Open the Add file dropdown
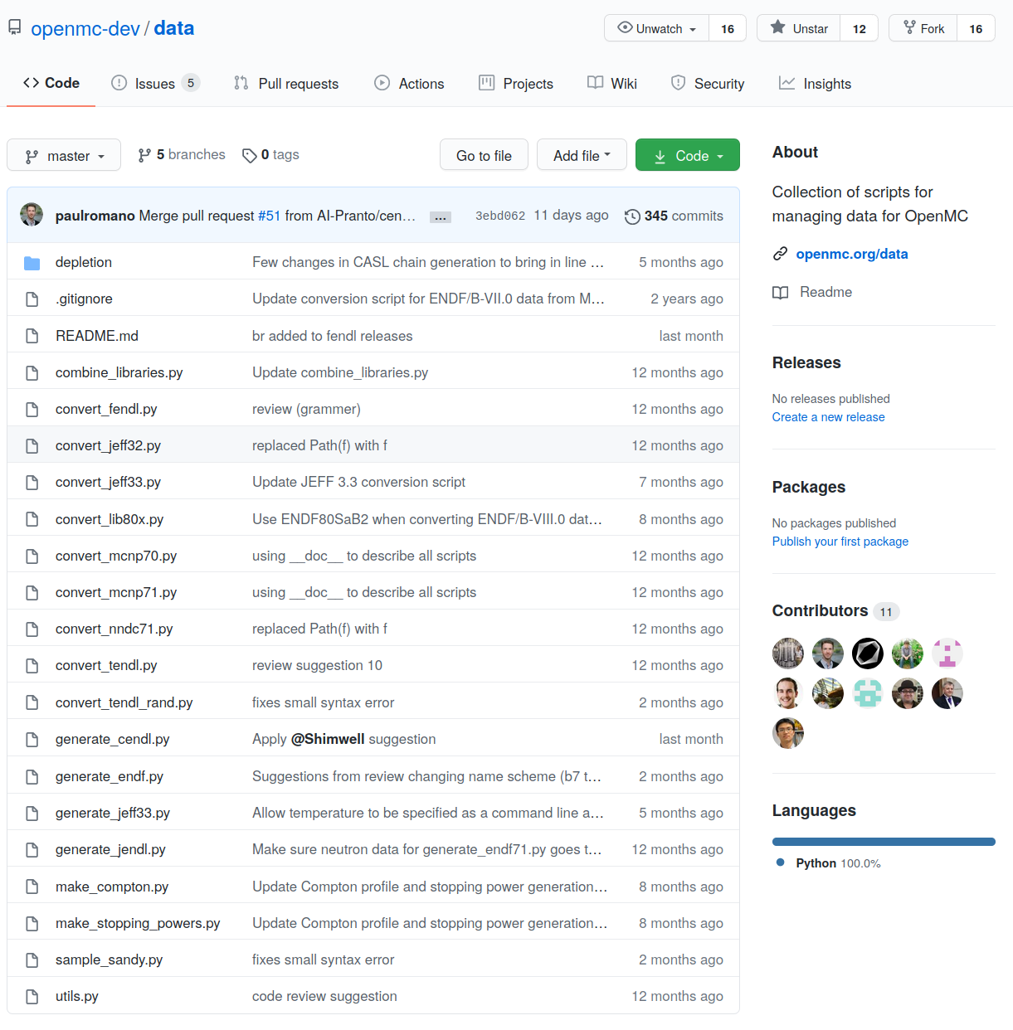Image resolution: width=1013 pixels, height=1030 pixels. point(582,155)
